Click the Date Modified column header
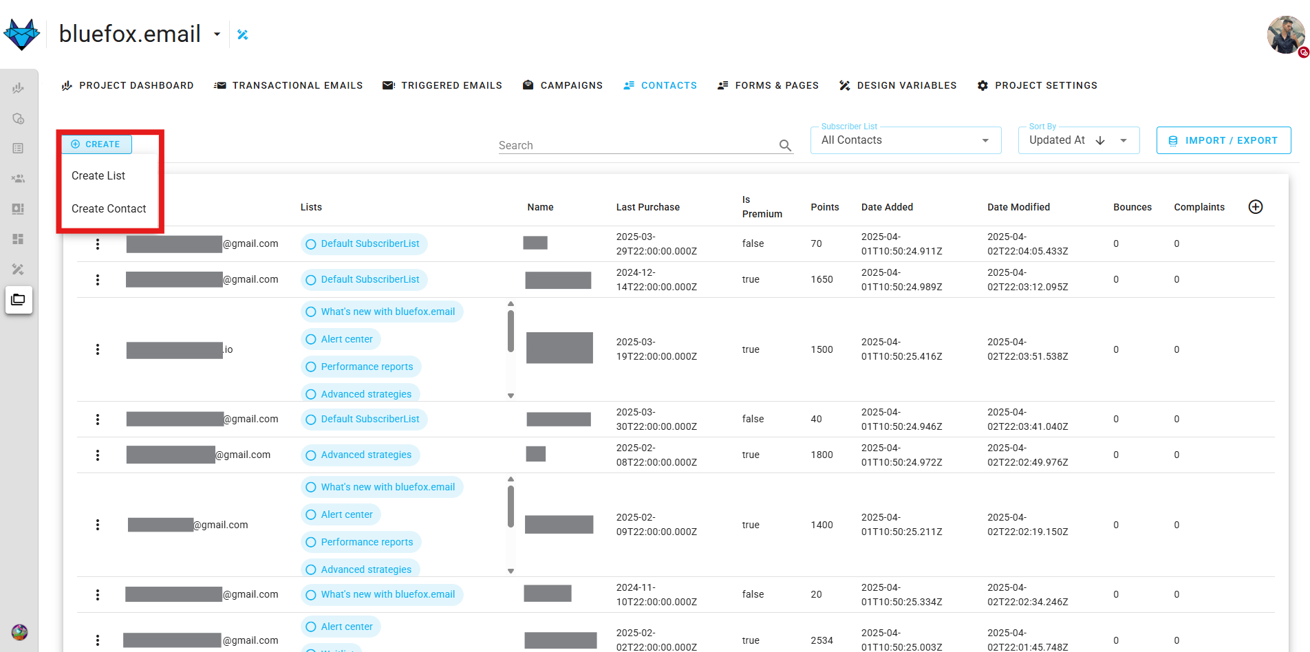Viewport: 1310px width, 652px height. (1019, 207)
